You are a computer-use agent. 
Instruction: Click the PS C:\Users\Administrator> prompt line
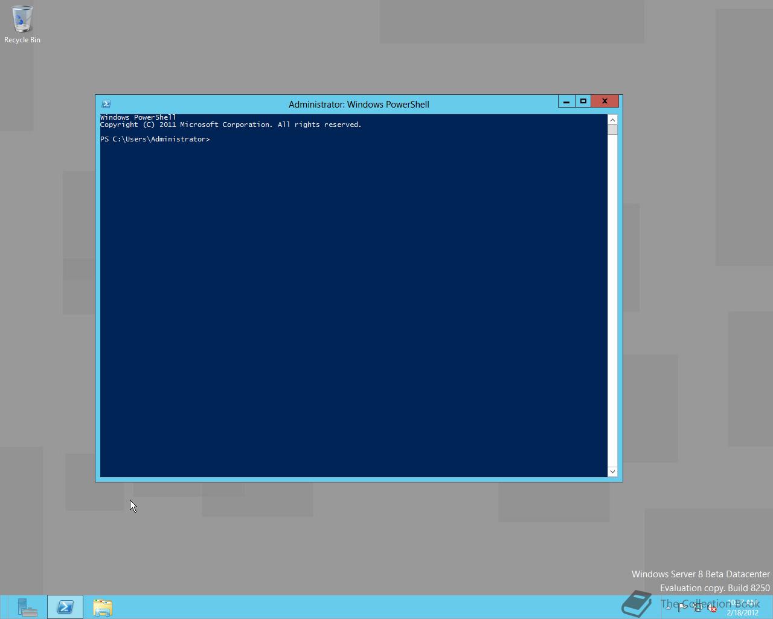coord(155,139)
